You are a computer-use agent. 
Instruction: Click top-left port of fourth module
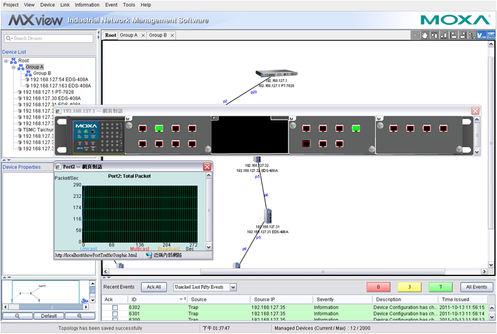point(394,128)
